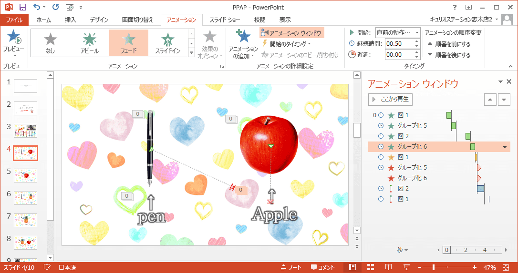Open 開始のタイミング dropdown
The image size is (518, 273).
286,44
